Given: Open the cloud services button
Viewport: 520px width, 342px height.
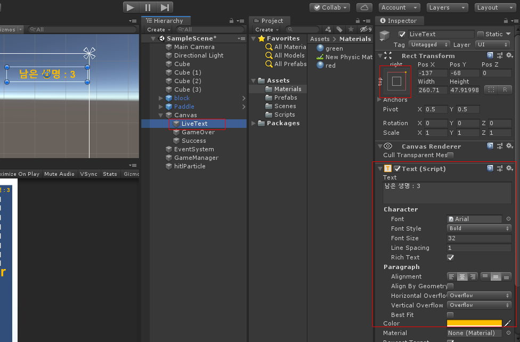Looking at the screenshot, I should [364, 7].
